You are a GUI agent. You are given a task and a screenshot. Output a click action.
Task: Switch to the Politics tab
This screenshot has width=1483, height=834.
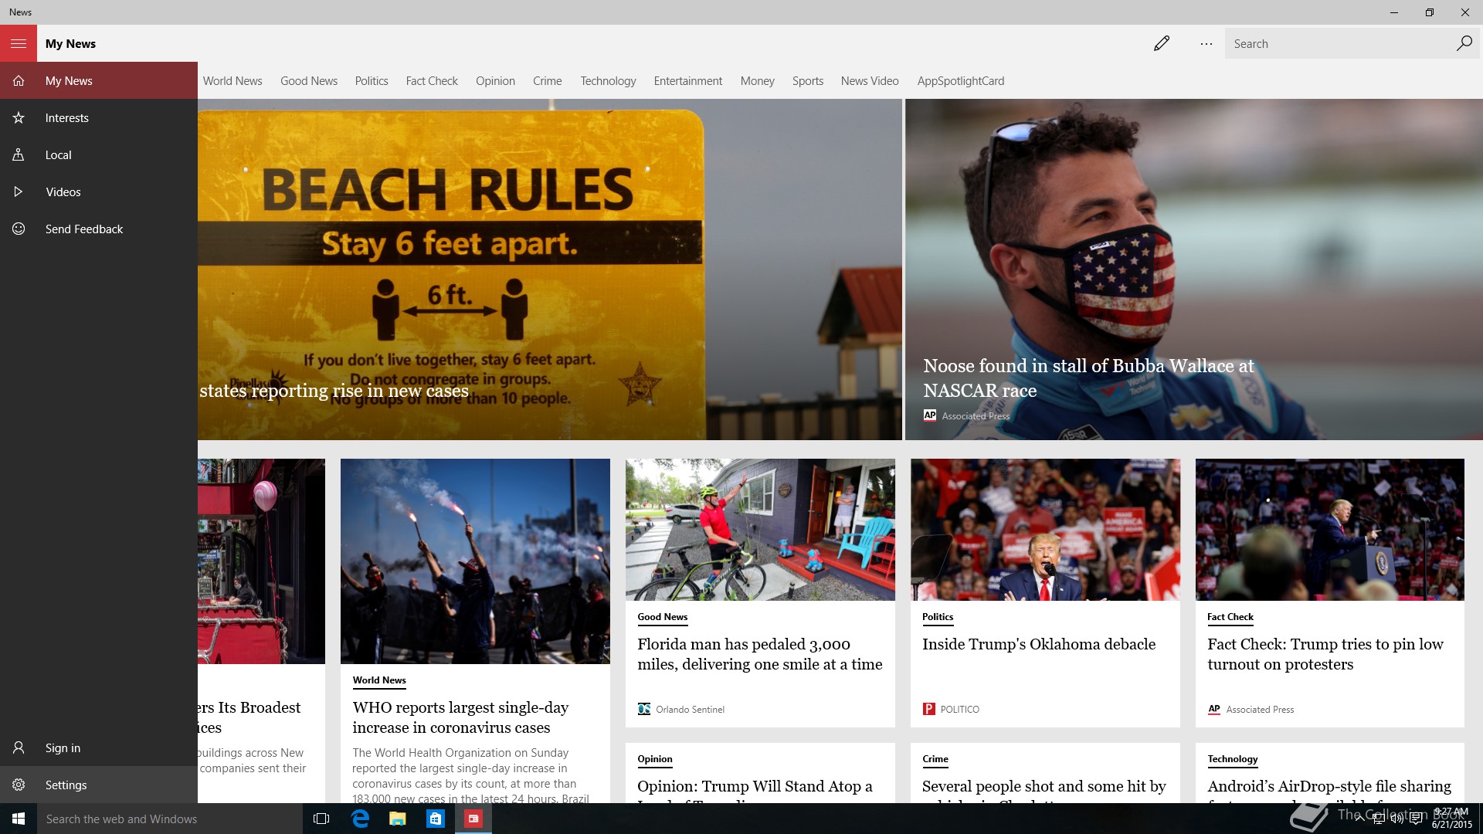click(372, 81)
